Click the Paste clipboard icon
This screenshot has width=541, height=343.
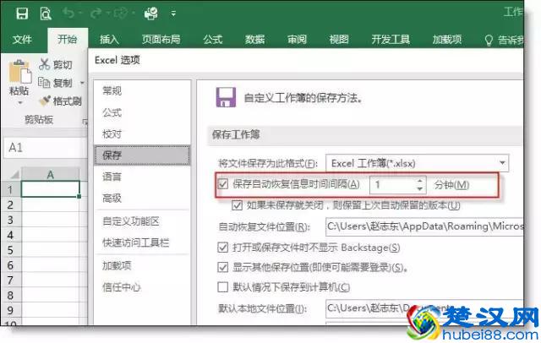point(19,72)
